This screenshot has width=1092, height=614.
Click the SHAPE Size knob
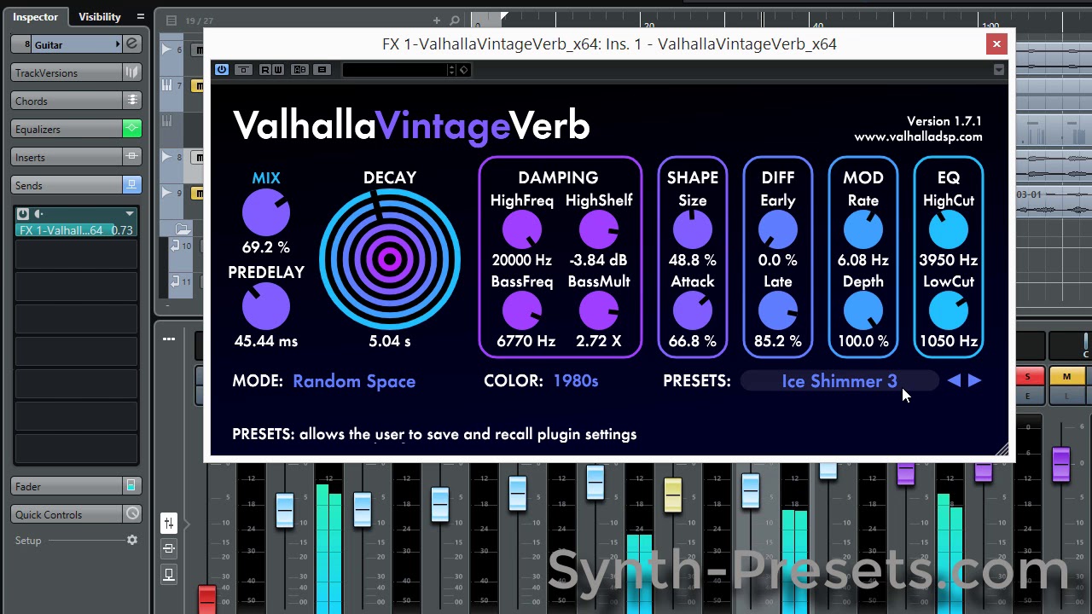(693, 230)
